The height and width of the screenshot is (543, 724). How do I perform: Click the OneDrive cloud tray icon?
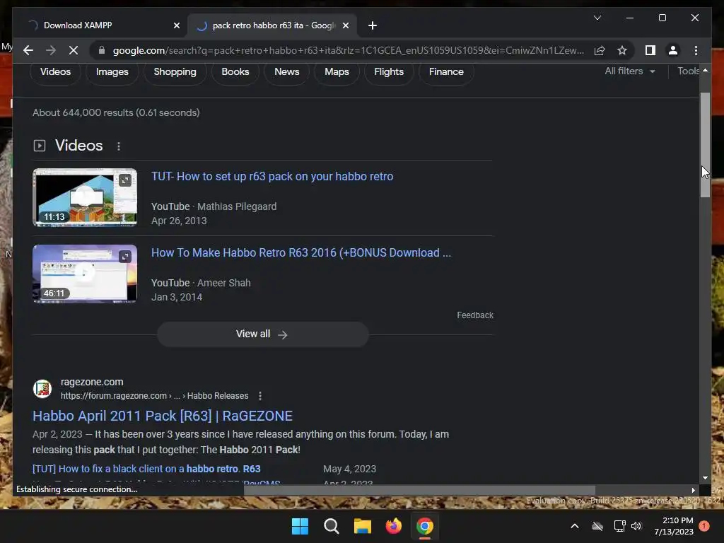pos(597,526)
